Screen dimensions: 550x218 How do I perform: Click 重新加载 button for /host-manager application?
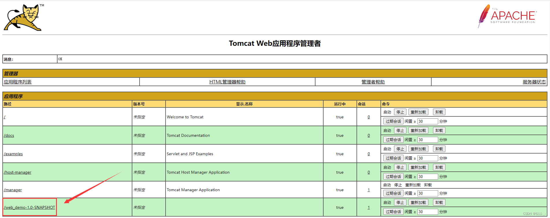click(x=418, y=167)
